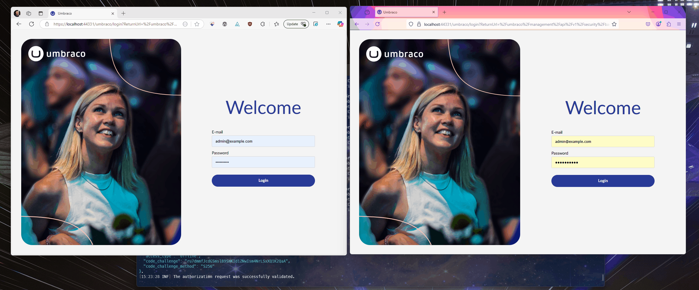Click the Login button in Firefox window
This screenshot has width=699, height=290.
point(603,181)
